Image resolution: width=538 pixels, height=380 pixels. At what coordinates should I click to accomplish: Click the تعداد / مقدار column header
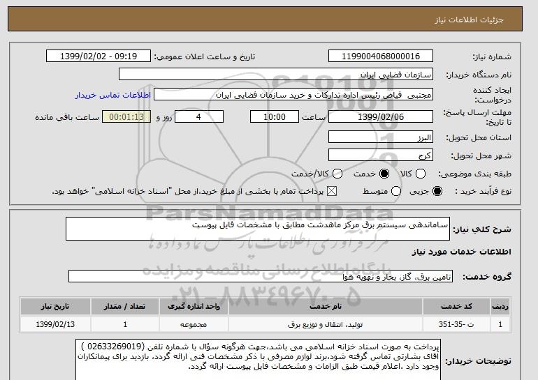click(x=125, y=306)
